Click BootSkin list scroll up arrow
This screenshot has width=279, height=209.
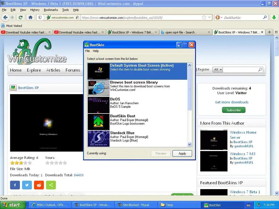[190, 65]
